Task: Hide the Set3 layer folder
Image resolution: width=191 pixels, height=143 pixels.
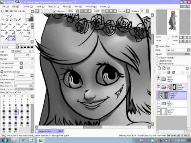Action: [159, 85]
